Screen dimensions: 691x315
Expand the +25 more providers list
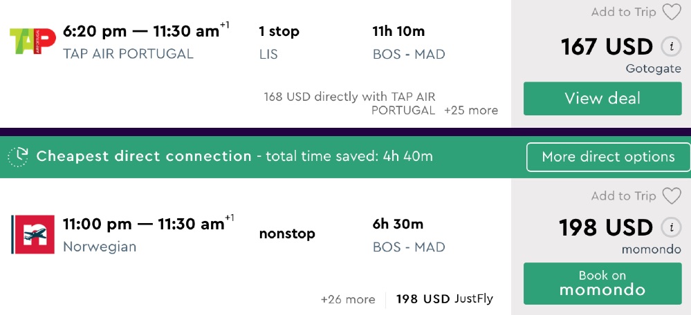click(x=470, y=111)
